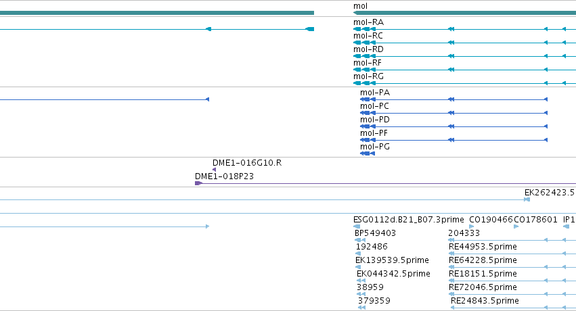Select the 192486 EST label
This screenshot has width=576, height=311.
coord(372,247)
